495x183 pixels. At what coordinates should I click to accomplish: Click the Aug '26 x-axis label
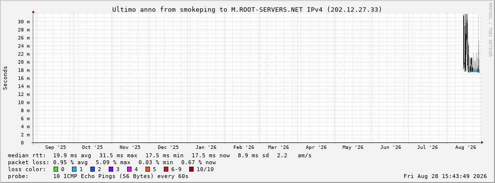[467, 147]
